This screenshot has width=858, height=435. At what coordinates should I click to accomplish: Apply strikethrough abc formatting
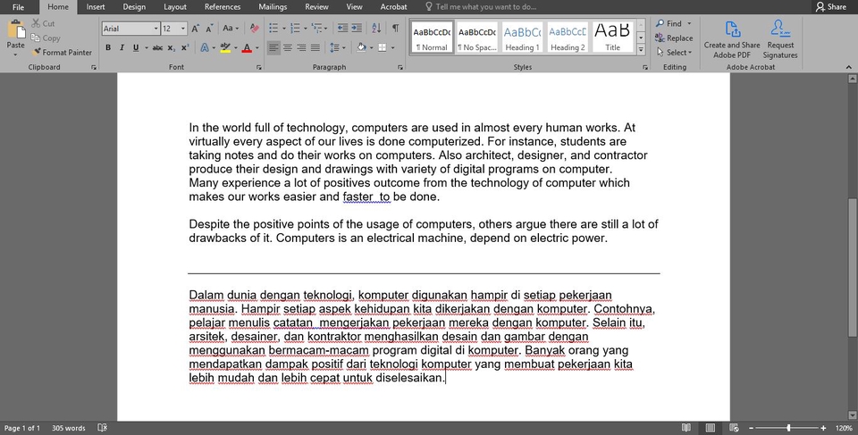(157, 47)
